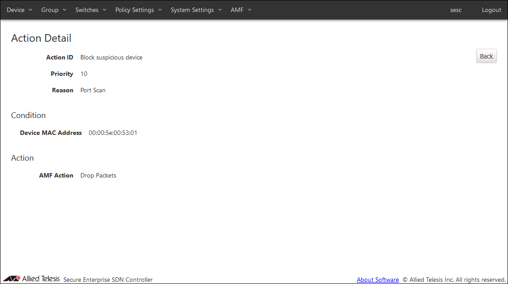This screenshot has height=284, width=508.
Task: Click the Allied Telesis copyright notice
Action: coord(454,280)
